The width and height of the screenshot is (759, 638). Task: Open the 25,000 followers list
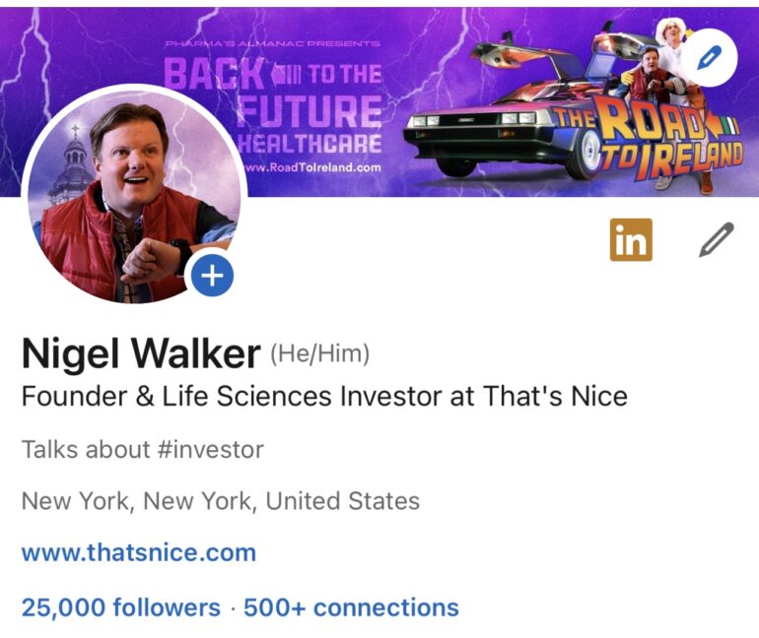click(121, 607)
